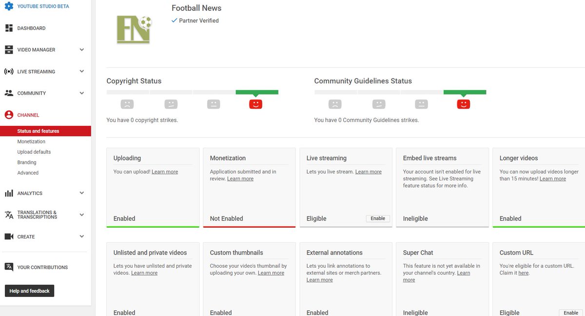Click the Analytics bar chart icon
This screenshot has height=316, width=585.
click(9, 193)
